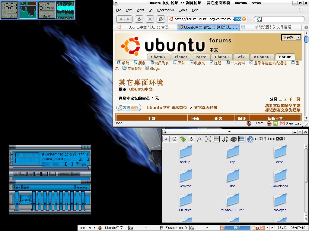
Task: Switch to the 功能设置 文件管理 tab
Action: click(271, 27)
